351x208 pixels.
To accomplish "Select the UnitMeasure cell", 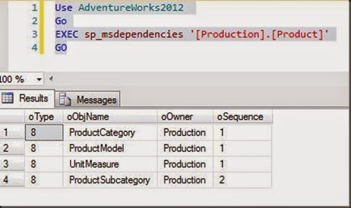I will click(110, 164).
